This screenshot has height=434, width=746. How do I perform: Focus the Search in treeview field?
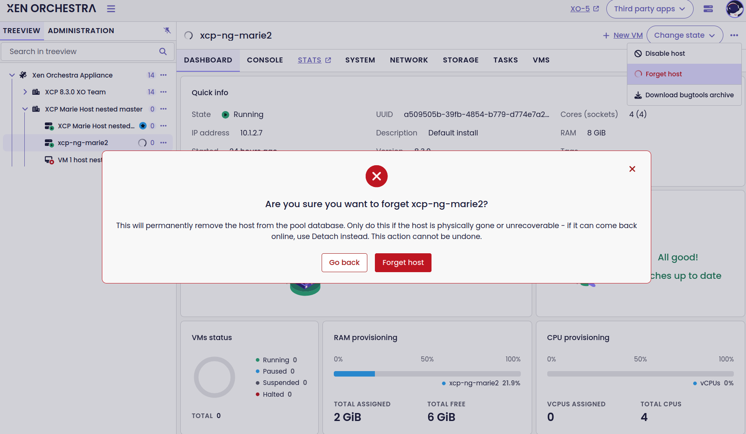(88, 52)
